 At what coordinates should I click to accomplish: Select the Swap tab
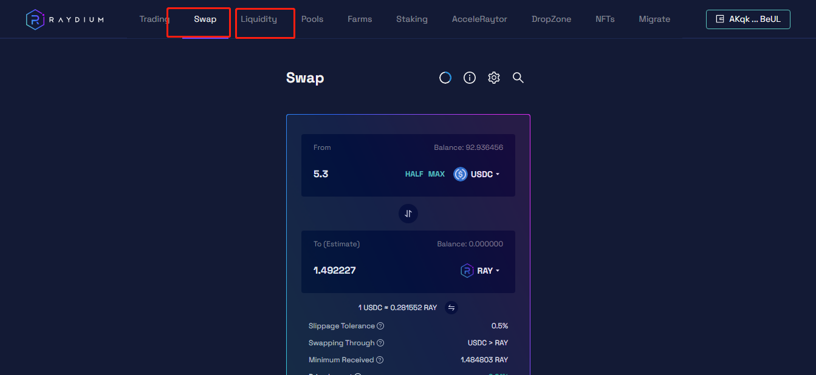(205, 19)
